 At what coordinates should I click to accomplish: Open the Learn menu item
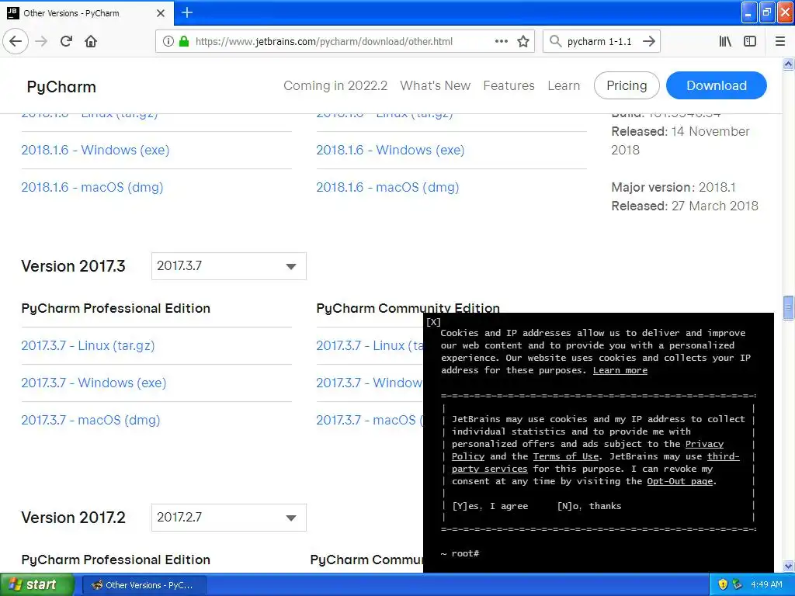click(x=564, y=85)
